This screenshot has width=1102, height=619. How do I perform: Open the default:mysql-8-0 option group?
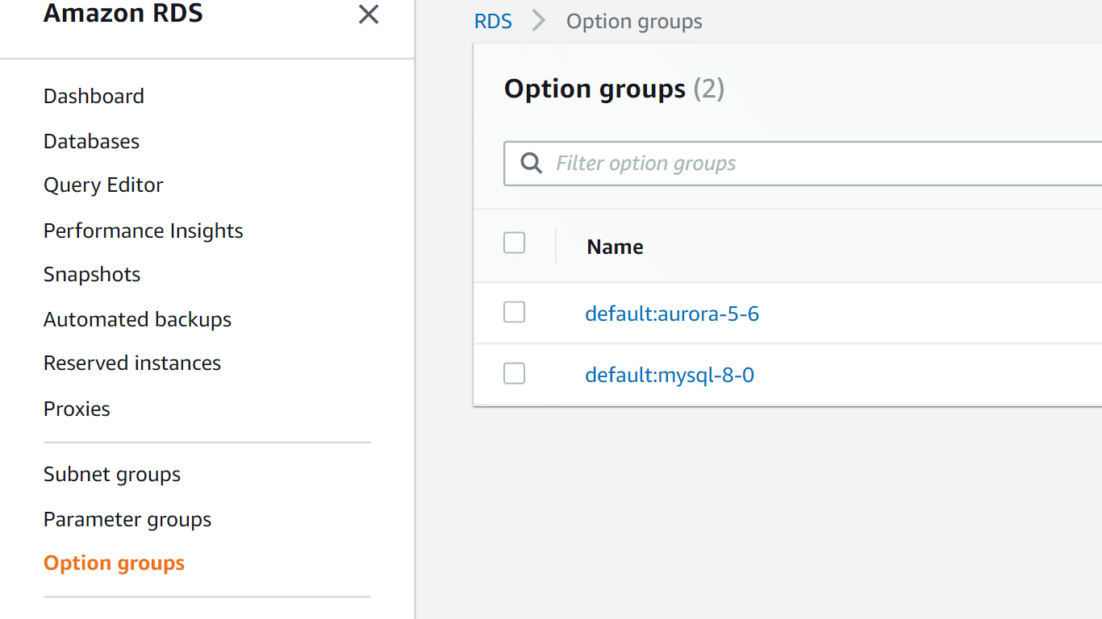coord(670,374)
